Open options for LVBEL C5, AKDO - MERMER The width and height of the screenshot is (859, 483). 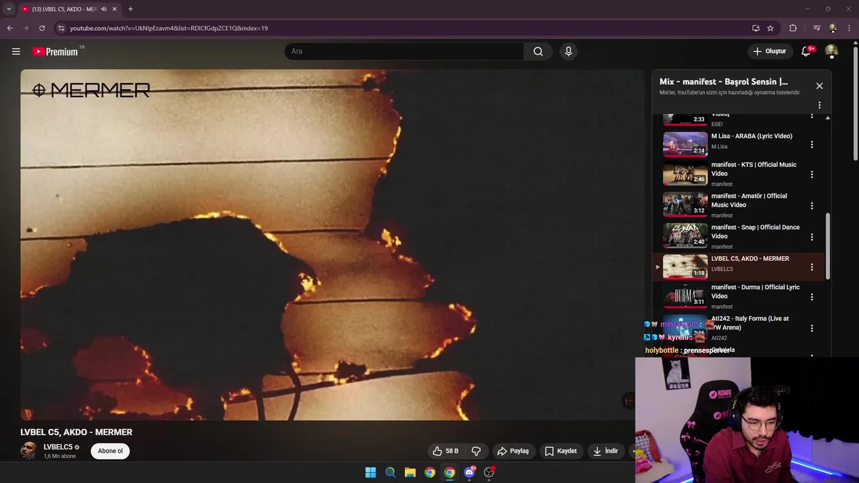[811, 267]
